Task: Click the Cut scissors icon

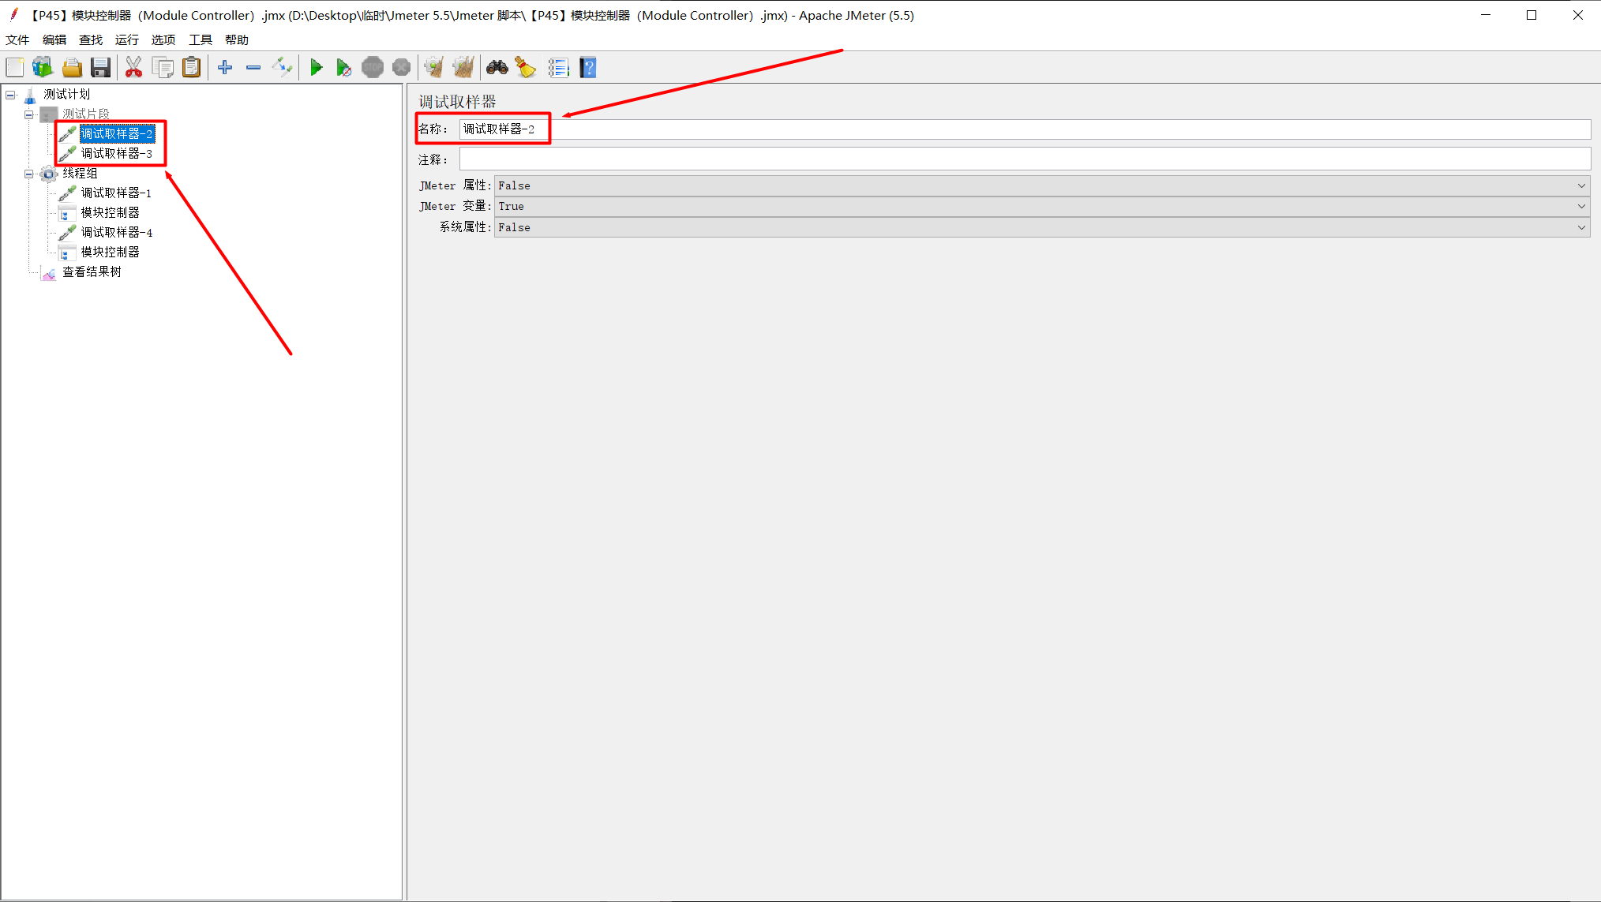Action: point(133,68)
